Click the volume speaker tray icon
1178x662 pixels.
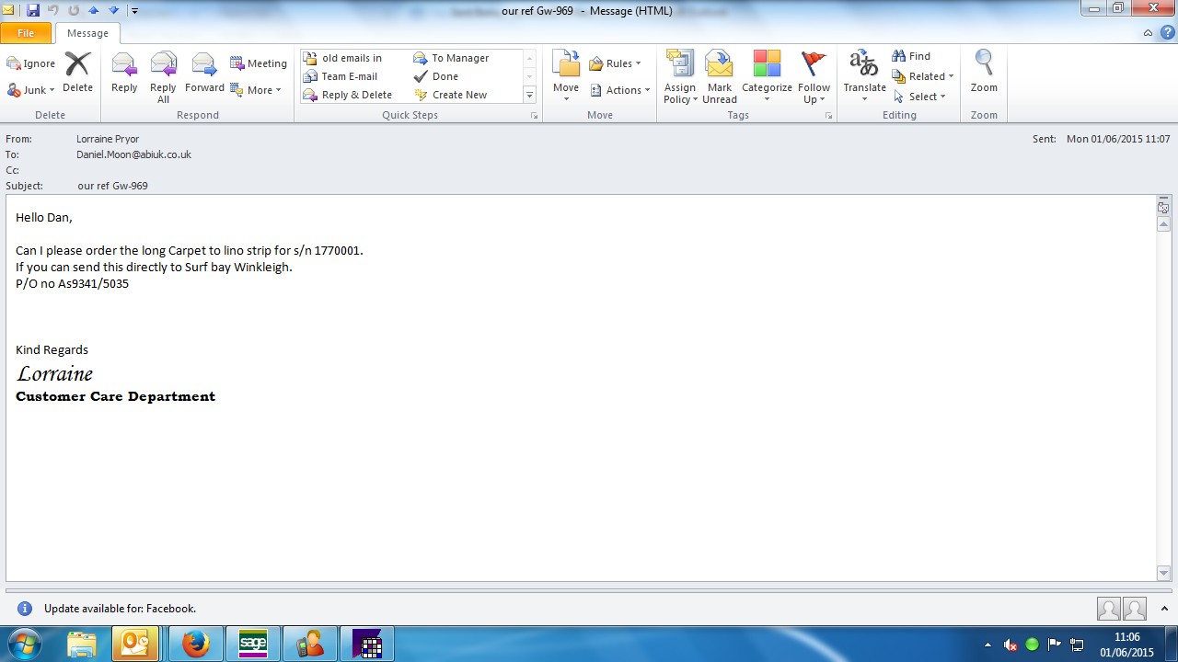(1011, 645)
